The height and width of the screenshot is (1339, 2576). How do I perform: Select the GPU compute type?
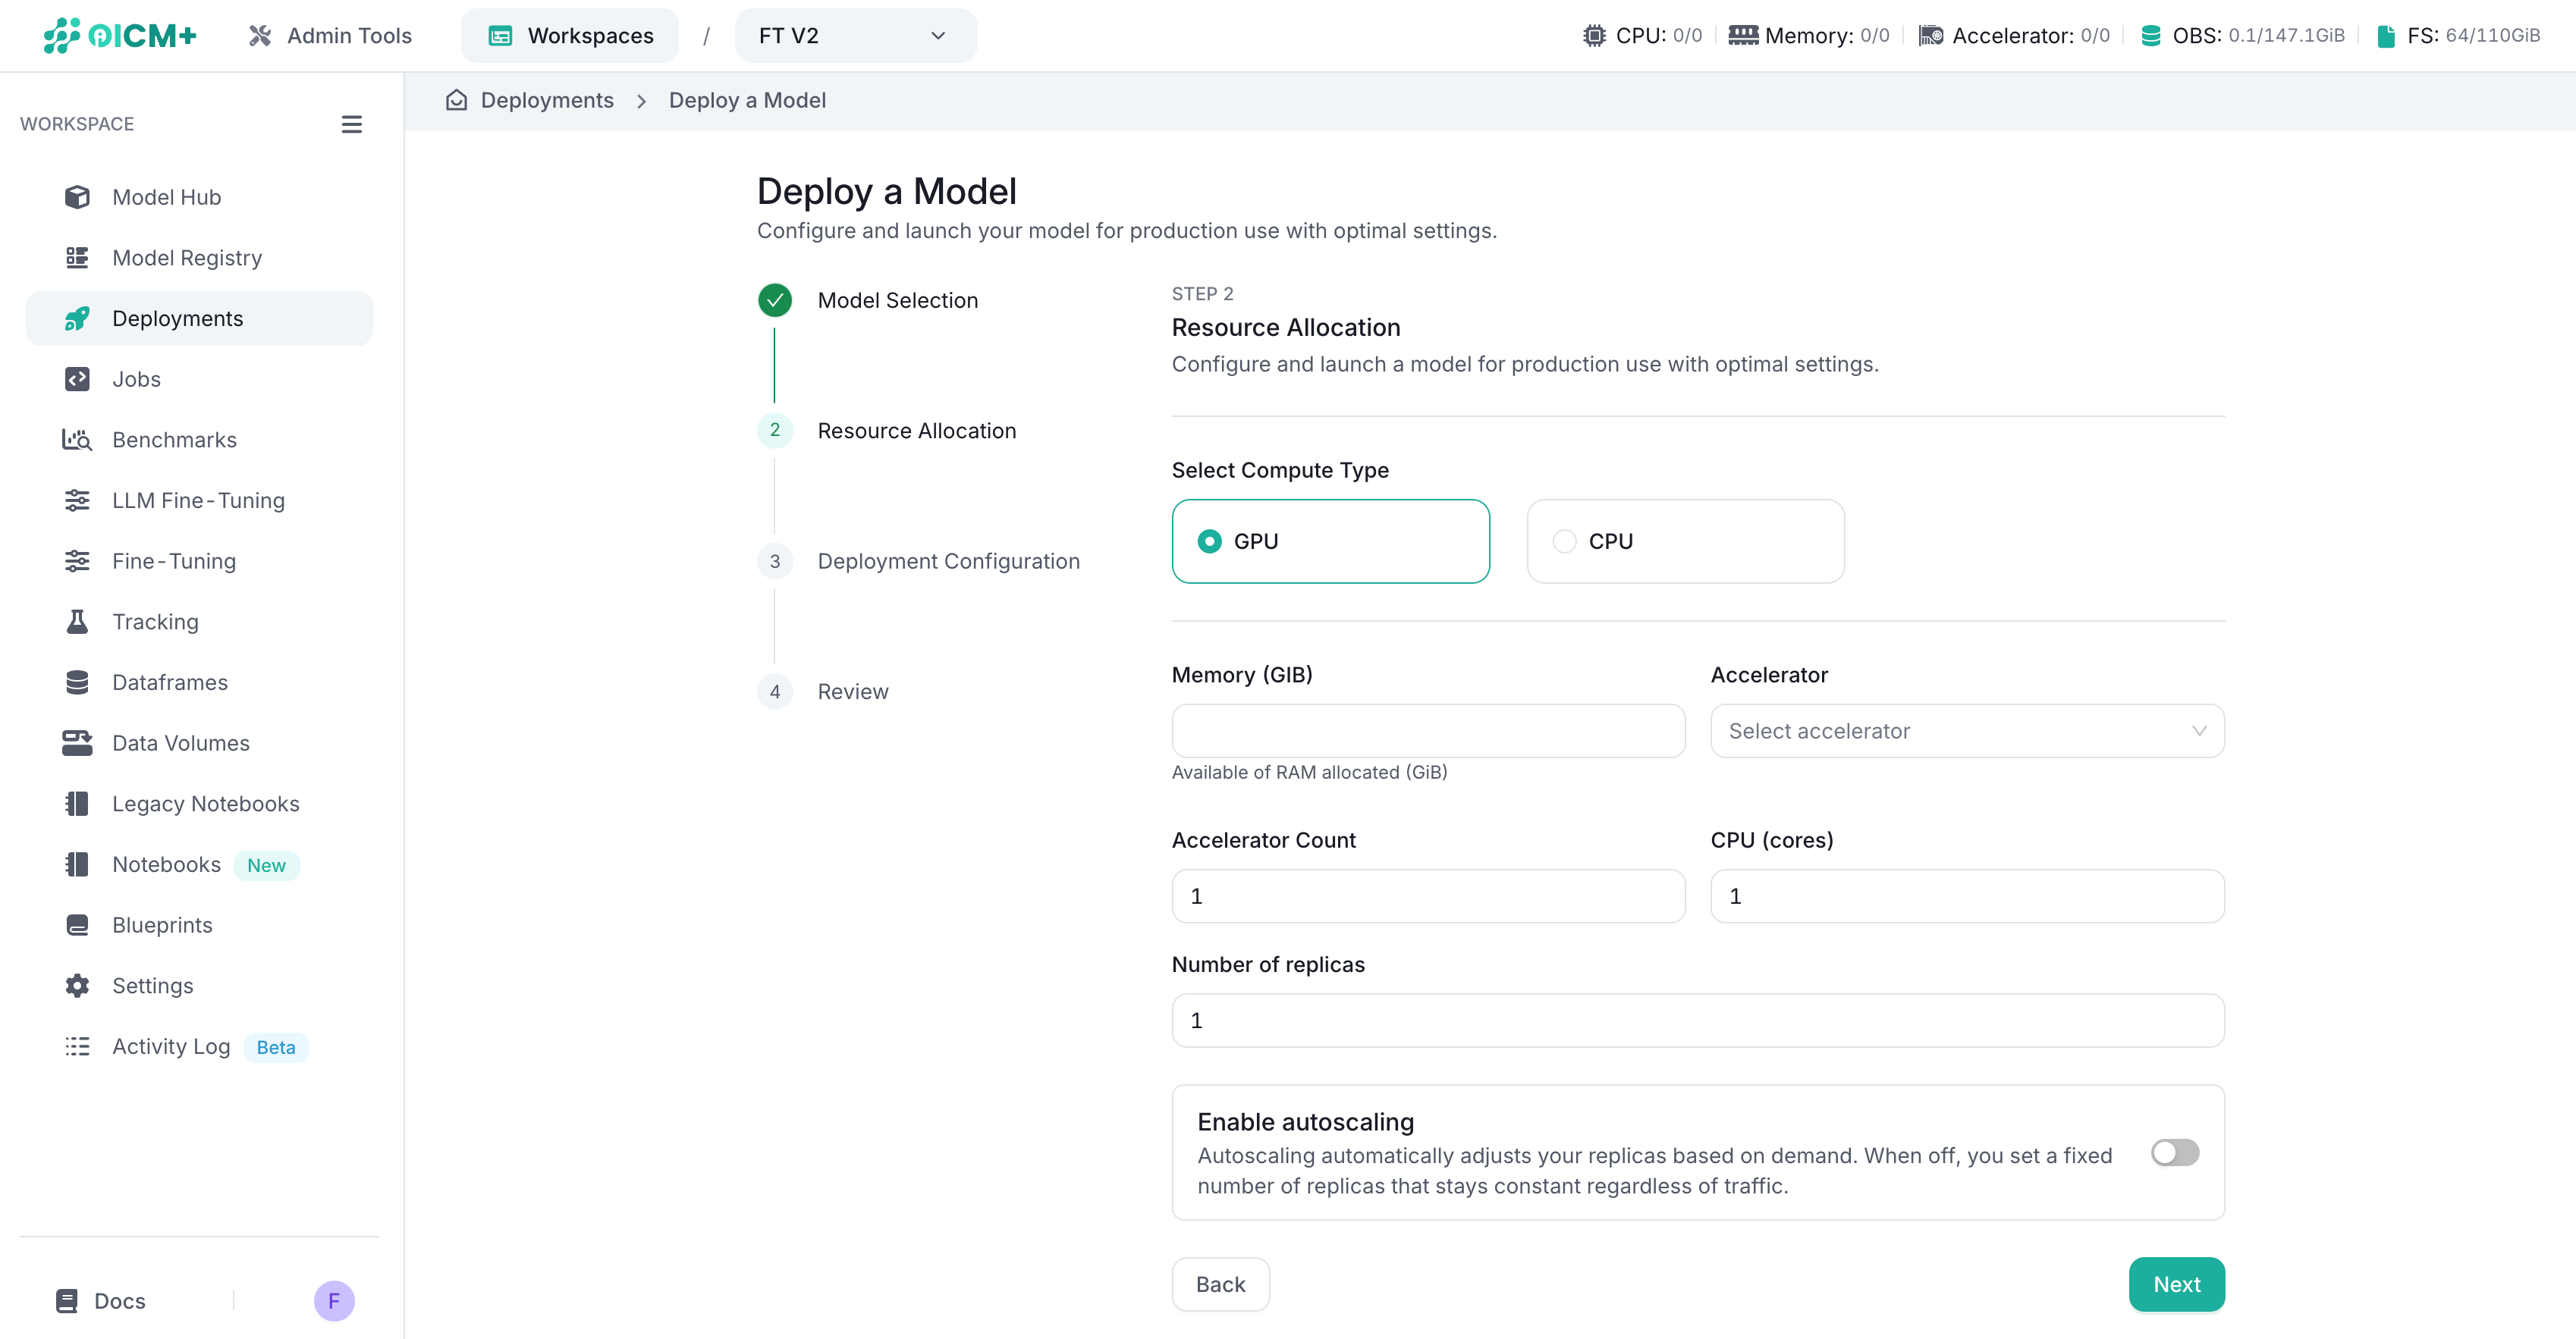(x=1330, y=541)
